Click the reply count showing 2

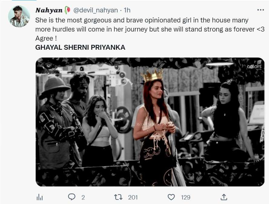coord(83,197)
